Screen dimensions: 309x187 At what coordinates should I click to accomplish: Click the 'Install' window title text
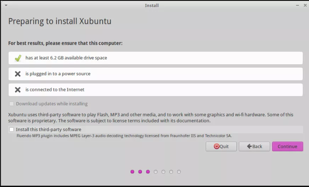pos(152,5)
